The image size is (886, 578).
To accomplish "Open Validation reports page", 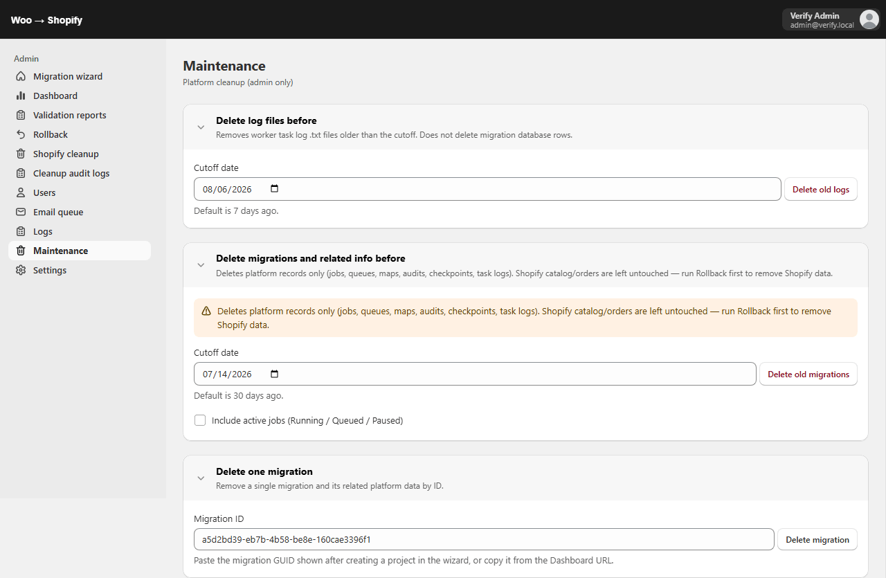I will (80, 116).
